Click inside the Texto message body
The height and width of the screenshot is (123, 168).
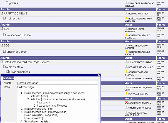point(57,105)
